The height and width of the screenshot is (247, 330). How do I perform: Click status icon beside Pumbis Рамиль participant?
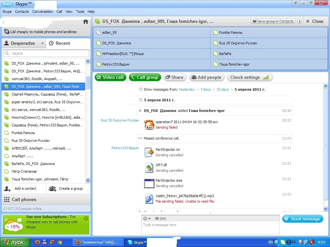click(x=215, y=32)
